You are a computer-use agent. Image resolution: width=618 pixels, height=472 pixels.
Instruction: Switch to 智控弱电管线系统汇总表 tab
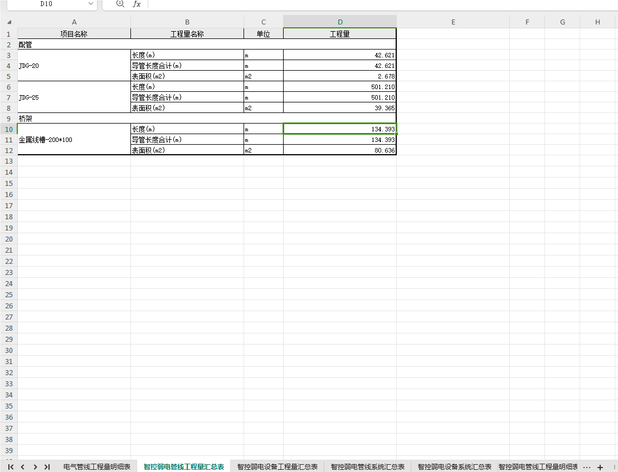[368, 467]
